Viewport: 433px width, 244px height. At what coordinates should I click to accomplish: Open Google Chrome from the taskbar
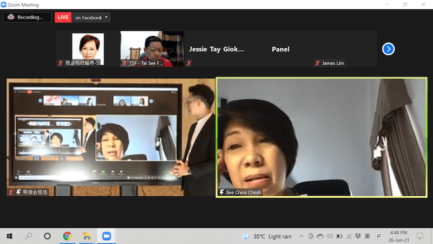67,236
